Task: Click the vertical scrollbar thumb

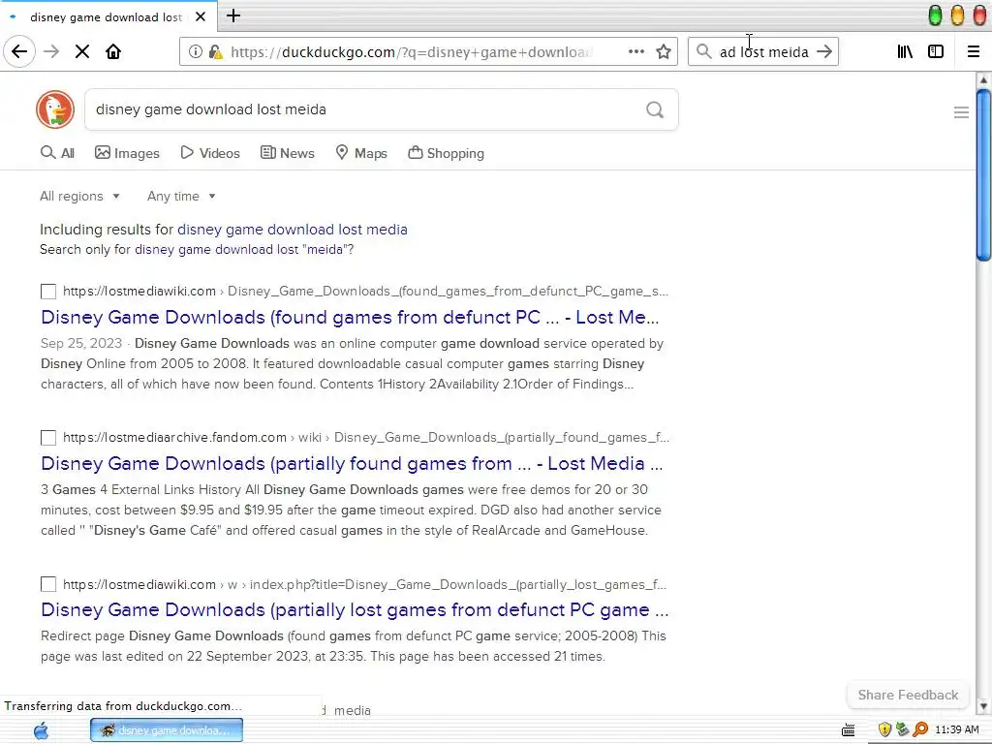Action: click(x=983, y=175)
